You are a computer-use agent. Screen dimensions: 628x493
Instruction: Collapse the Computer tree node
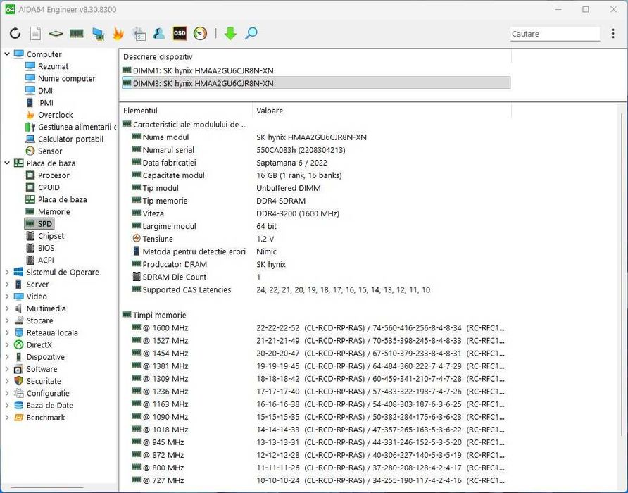7,54
